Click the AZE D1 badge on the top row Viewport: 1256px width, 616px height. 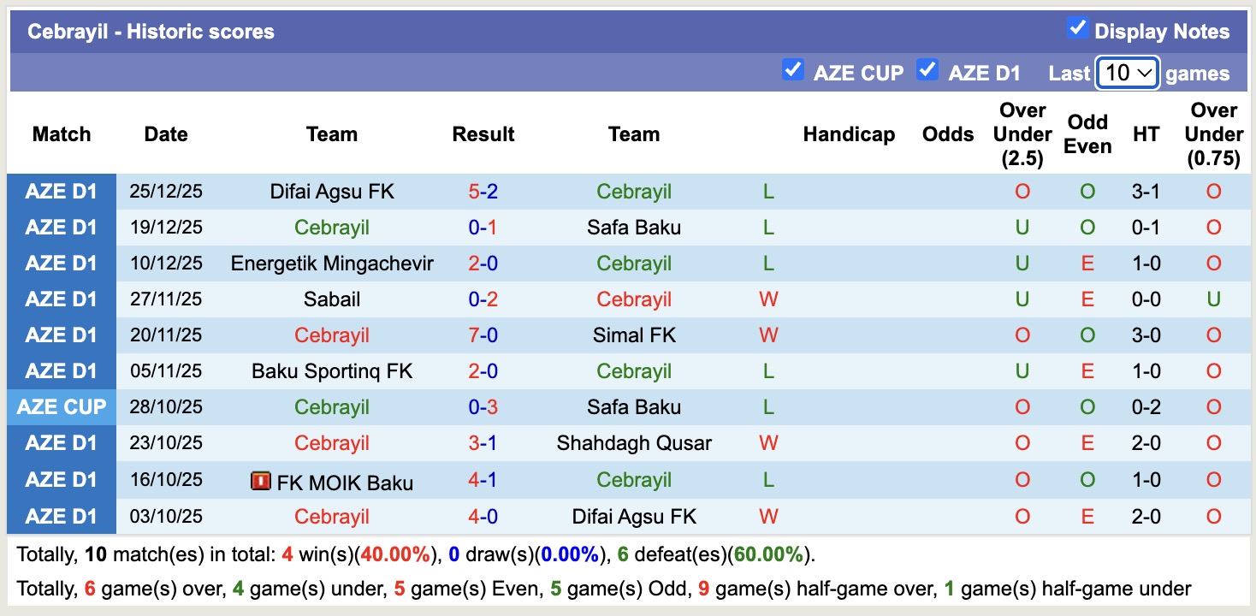click(x=62, y=192)
